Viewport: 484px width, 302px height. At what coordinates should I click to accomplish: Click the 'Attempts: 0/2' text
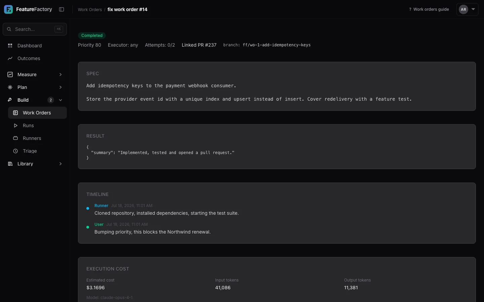[x=160, y=45]
